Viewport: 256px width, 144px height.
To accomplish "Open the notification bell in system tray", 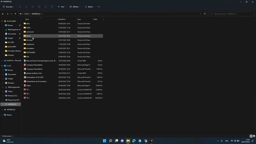I will (x=252, y=141).
